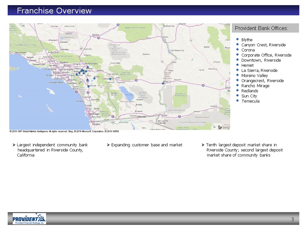This screenshot has height=230, width=307.
Task: Click the 'Franchise Overview' slide title
Action: coord(54,11)
